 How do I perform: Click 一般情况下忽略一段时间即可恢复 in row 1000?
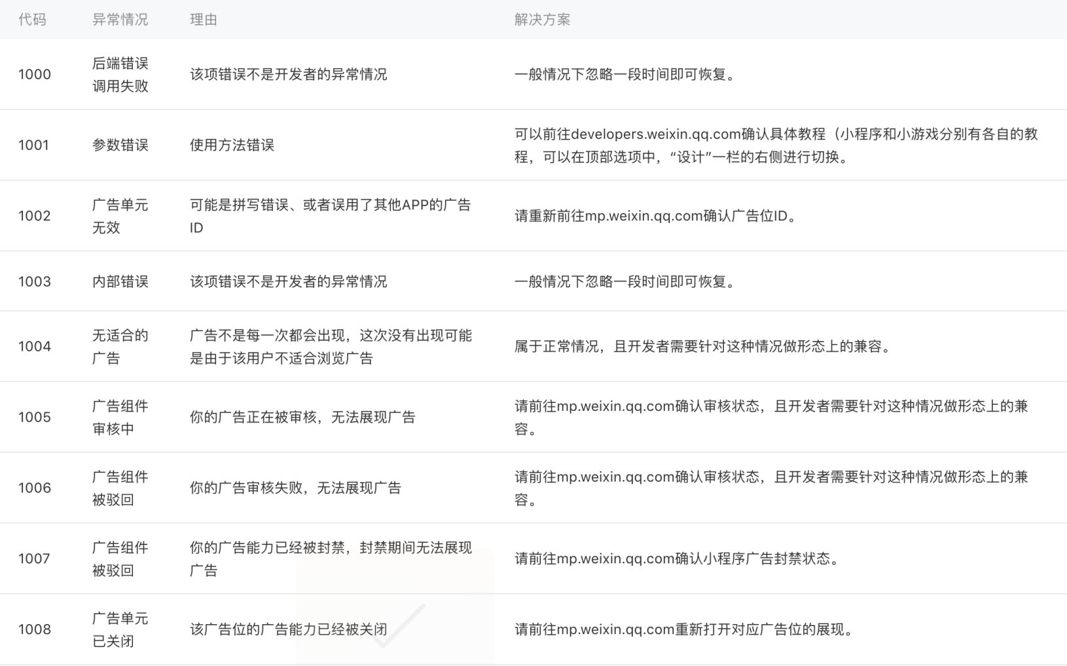pos(626,75)
